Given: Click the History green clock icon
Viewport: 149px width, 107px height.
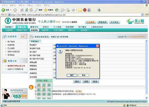Looking at the screenshot, I should (x=57, y=10).
